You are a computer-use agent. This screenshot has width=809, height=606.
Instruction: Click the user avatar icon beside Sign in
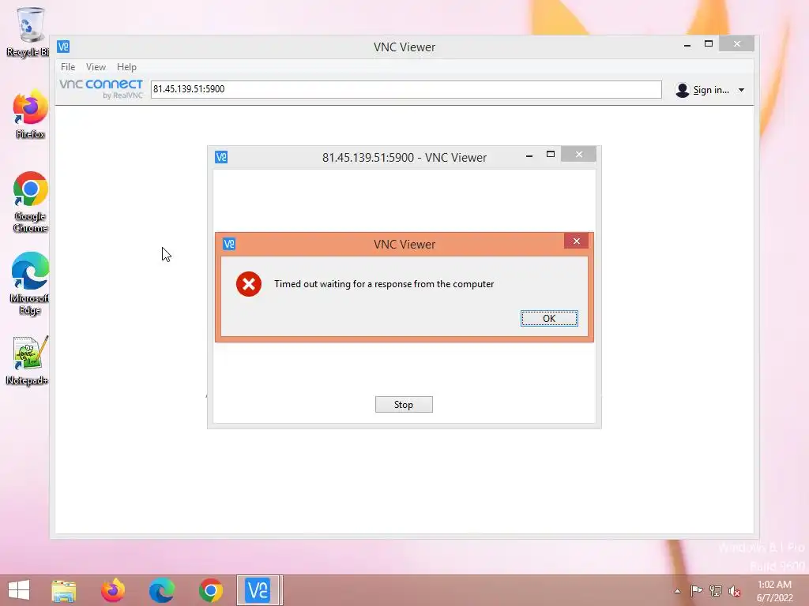(682, 90)
